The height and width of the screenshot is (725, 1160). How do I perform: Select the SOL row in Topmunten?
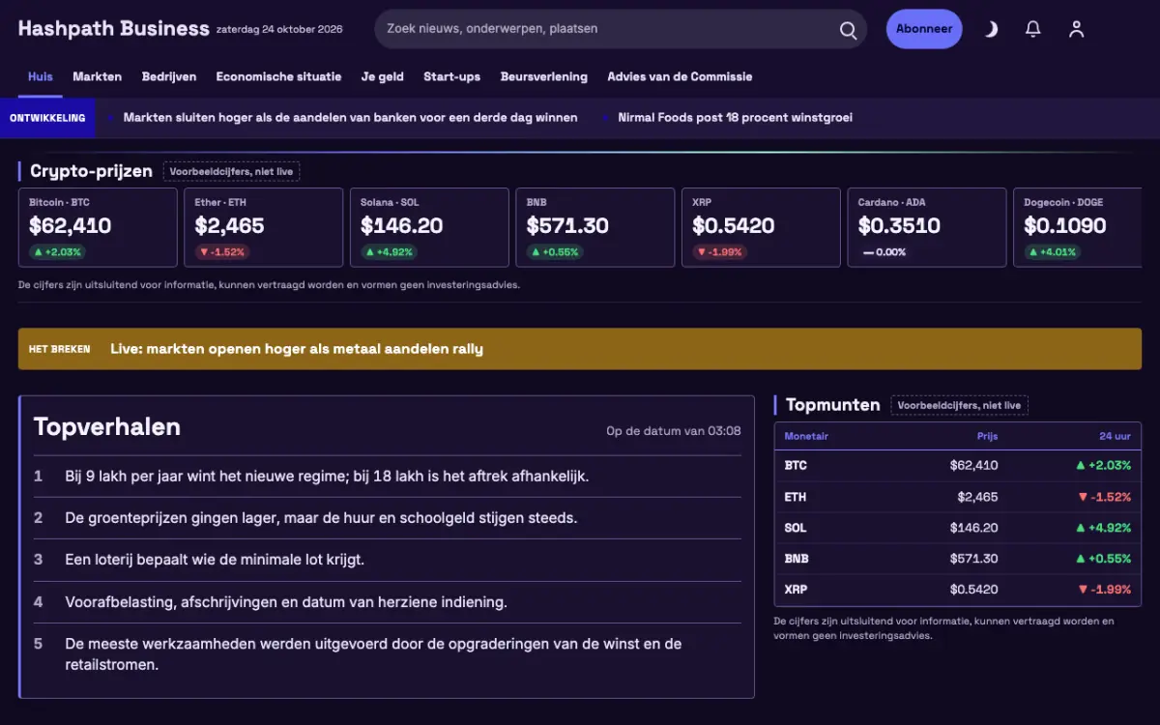click(958, 528)
